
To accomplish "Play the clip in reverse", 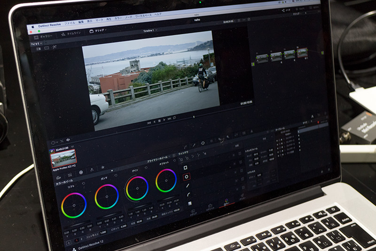I will coord(154,122).
